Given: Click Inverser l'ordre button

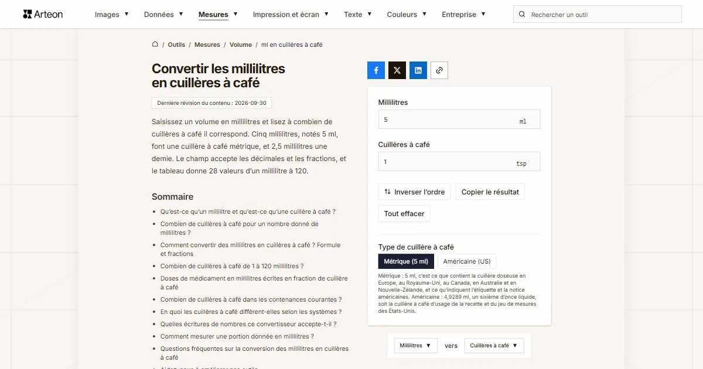Looking at the screenshot, I should coord(414,192).
